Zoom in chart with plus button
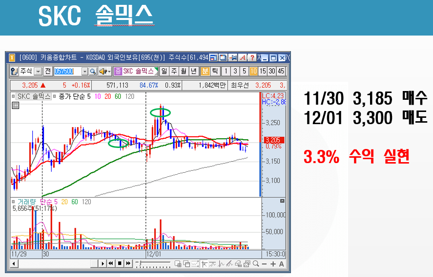This screenshot has width=433, height=277. (x=273, y=264)
